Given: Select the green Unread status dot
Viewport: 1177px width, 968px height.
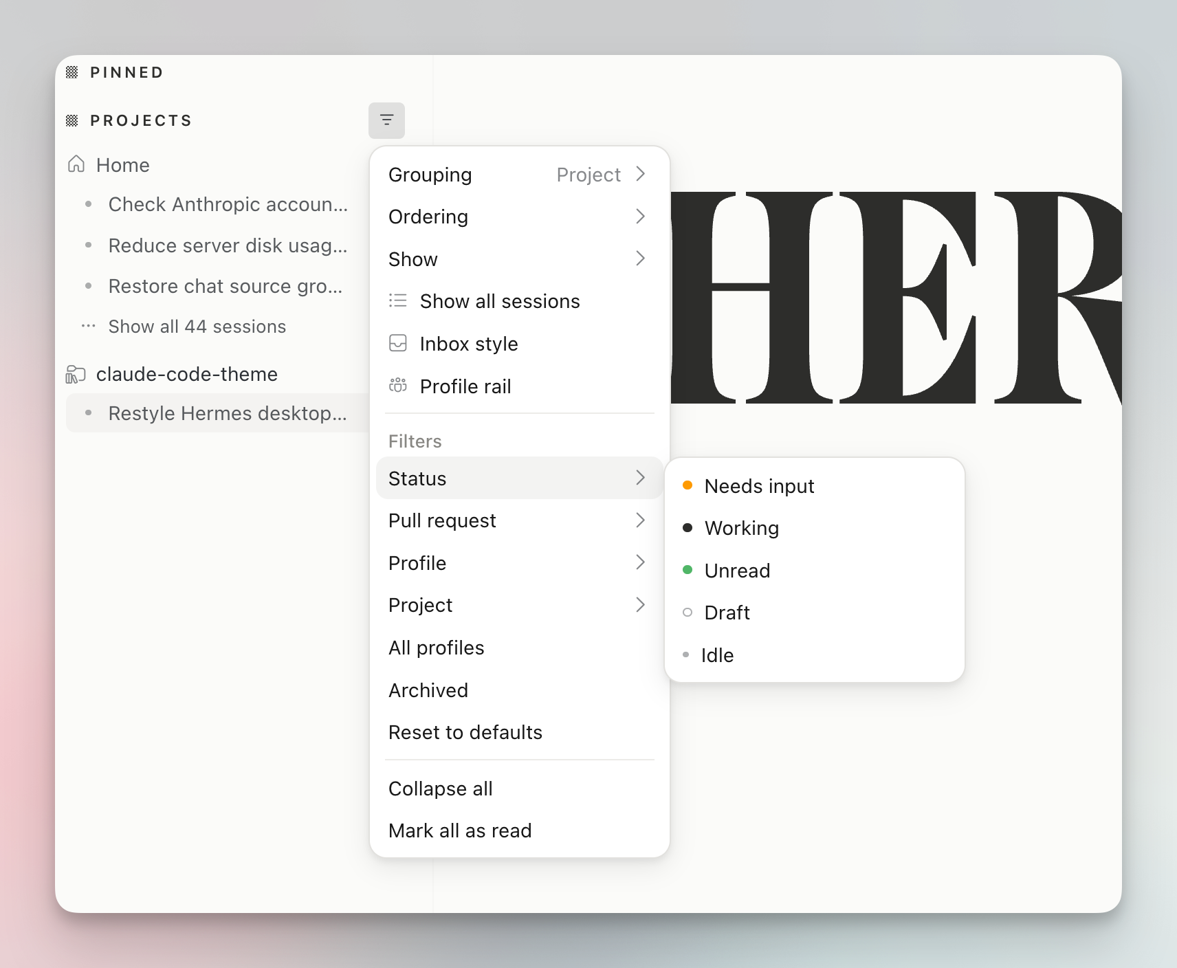Looking at the screenshot, I should point(687,570).
